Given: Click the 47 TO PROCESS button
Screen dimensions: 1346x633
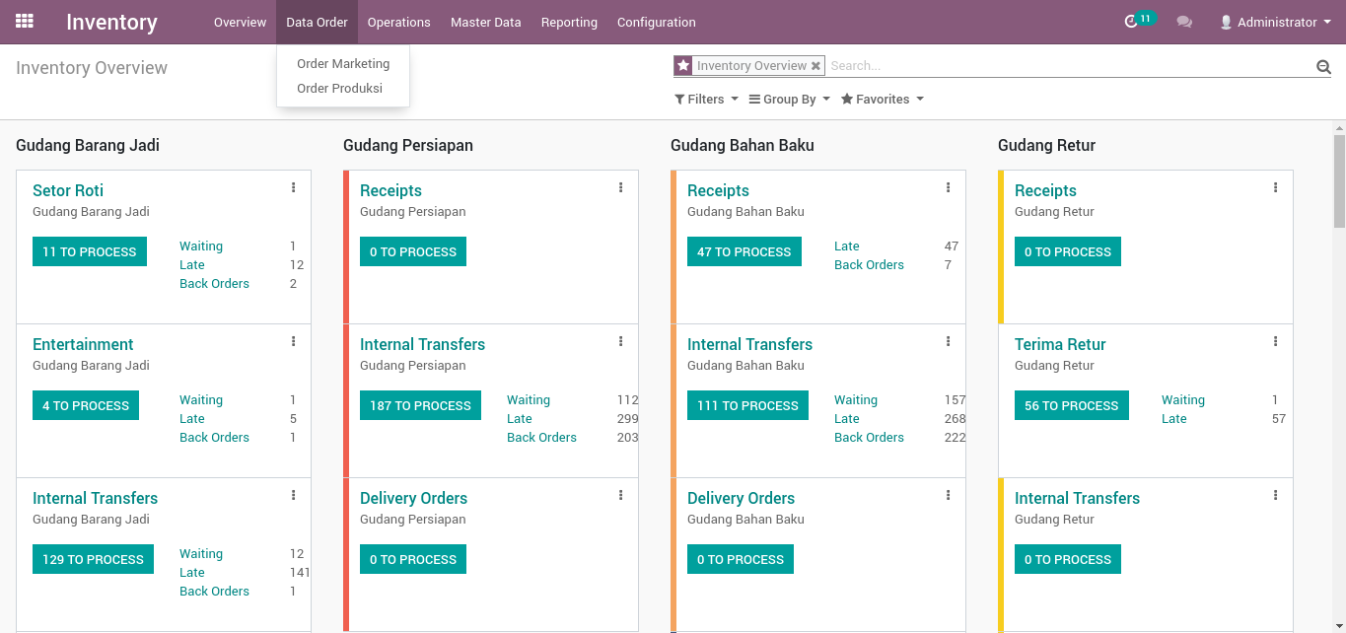Looking at the screenshot, I should pyautogui.click(x=744, y=251).
